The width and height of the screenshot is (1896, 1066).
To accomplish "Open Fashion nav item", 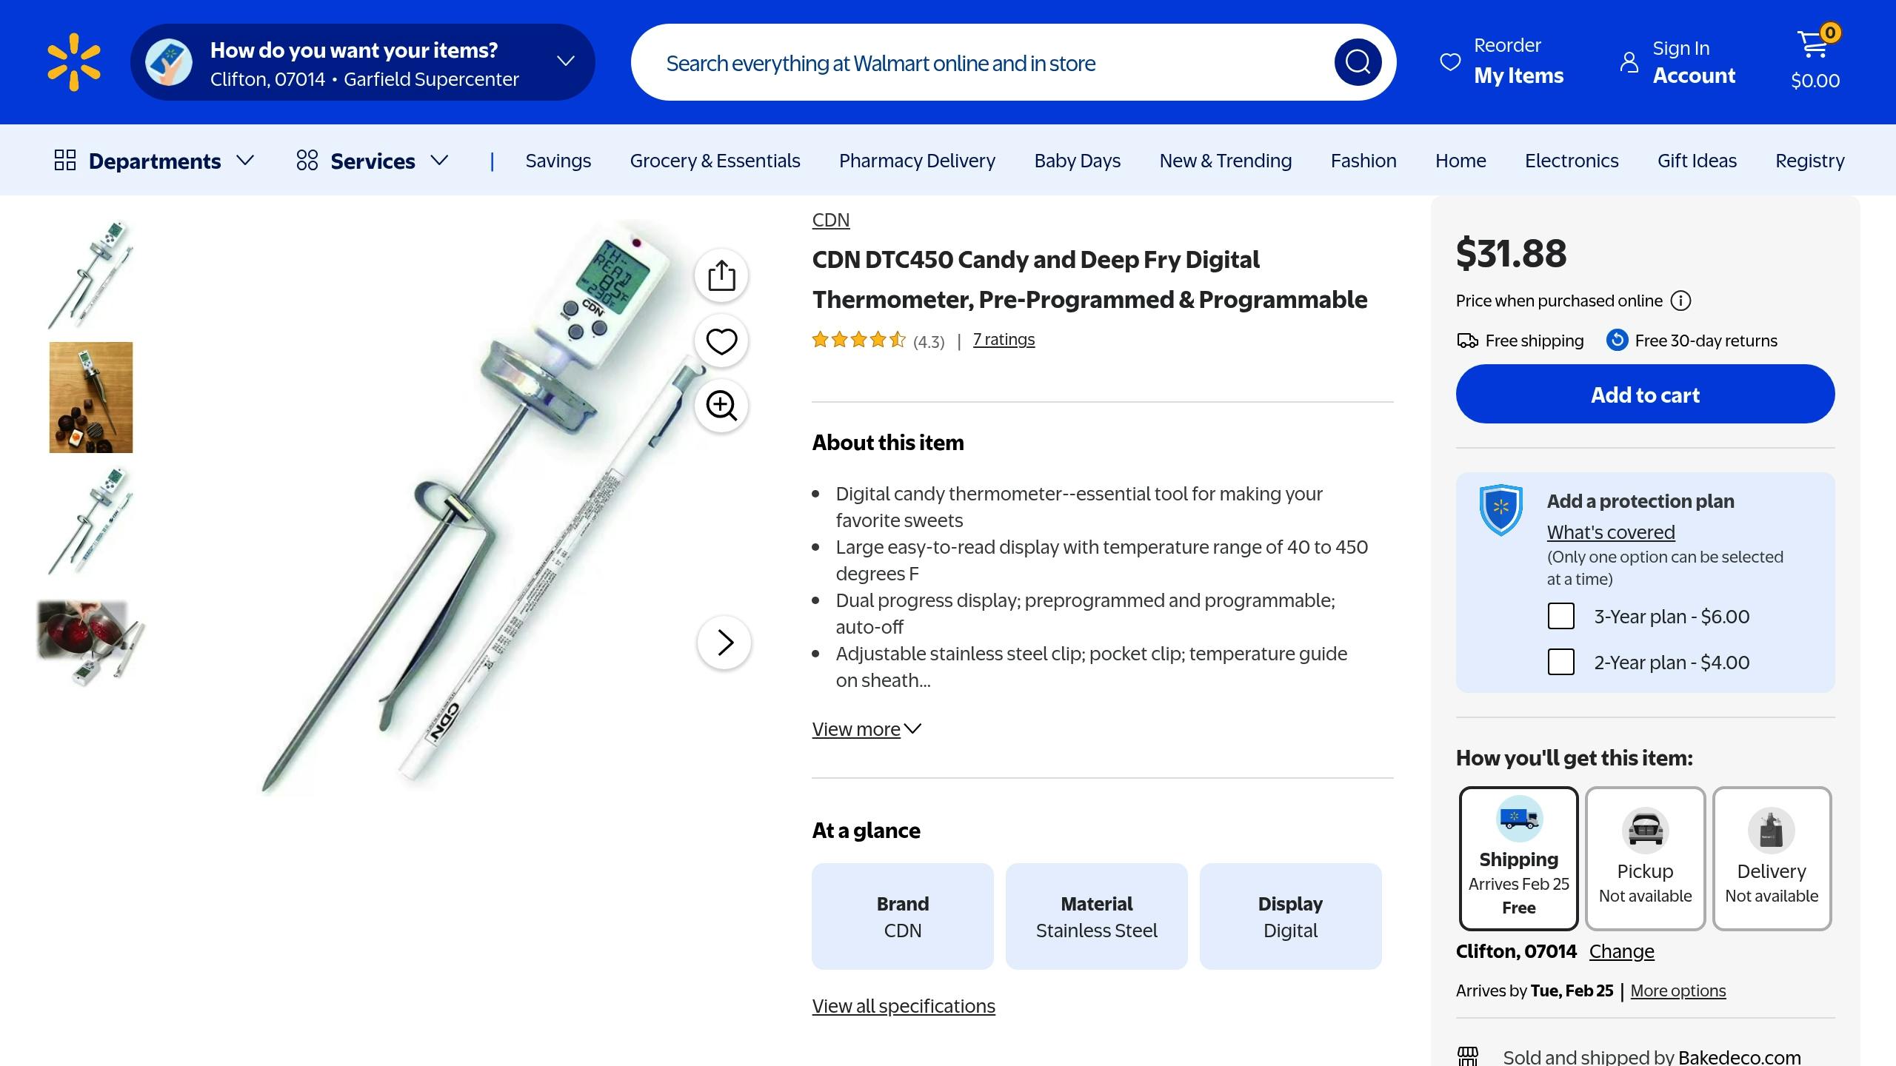I will click(x=1363, y=161).
